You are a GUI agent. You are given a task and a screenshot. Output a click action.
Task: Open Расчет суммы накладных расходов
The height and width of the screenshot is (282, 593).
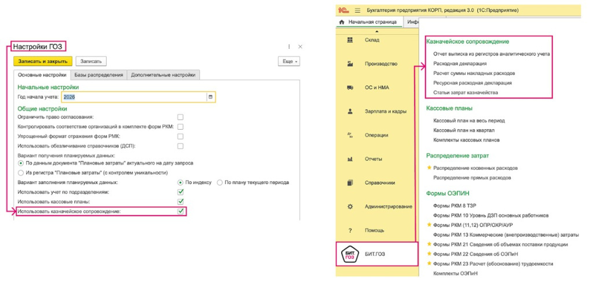click(474, 73)
